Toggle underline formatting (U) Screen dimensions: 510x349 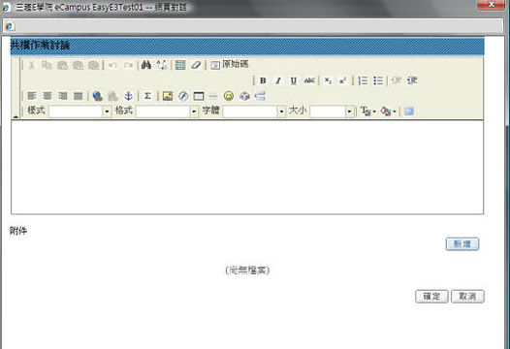(x=294, y=80)
